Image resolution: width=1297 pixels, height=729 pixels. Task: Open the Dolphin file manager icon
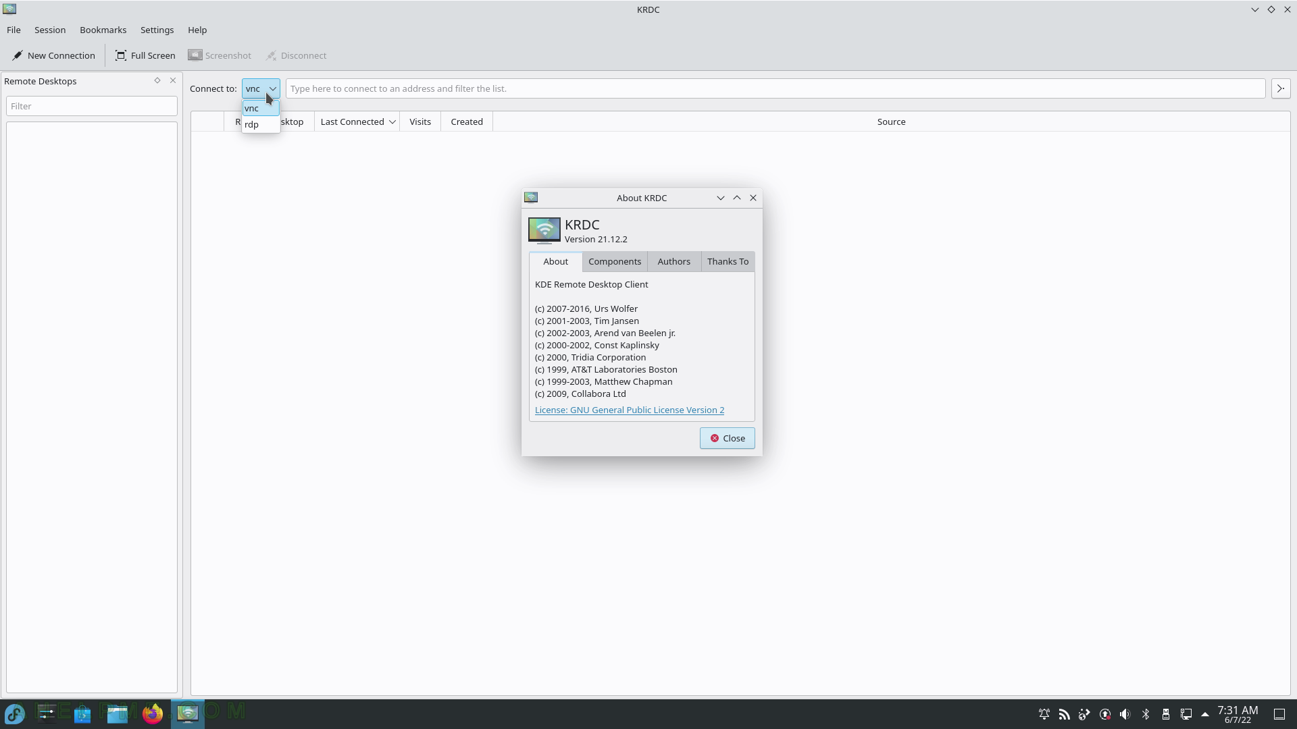pos(118,713)
